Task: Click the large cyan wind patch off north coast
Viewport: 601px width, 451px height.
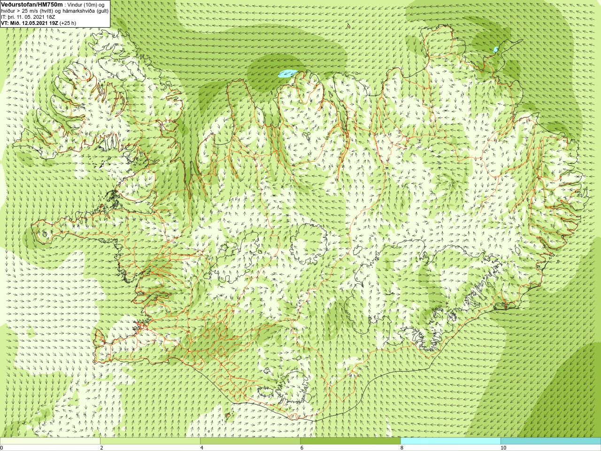Action: [x=287, y=73]
